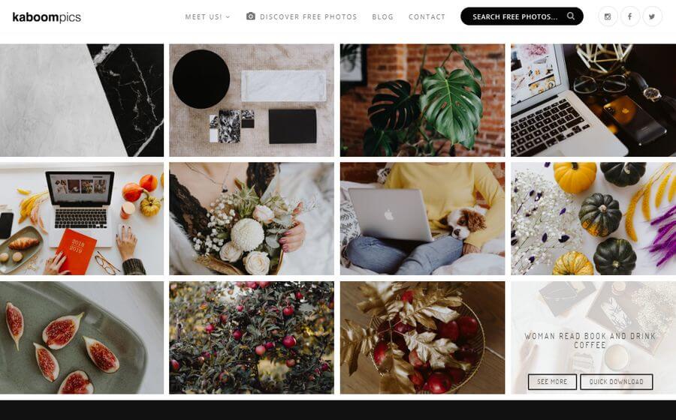
Task: Open the Blog menu item
Action: click(383, 16)
